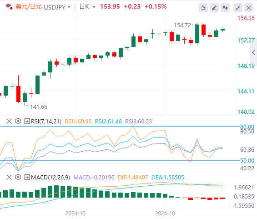The image size is (257, 219).
Task: Remove the MACD indicator panel
Action: [x=9, y=177]
